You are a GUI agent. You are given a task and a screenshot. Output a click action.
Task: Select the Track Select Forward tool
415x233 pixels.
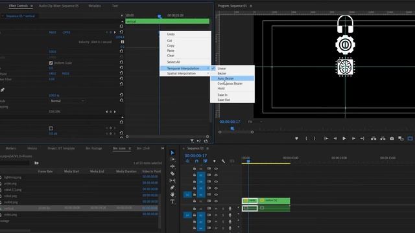pos(172,160)
